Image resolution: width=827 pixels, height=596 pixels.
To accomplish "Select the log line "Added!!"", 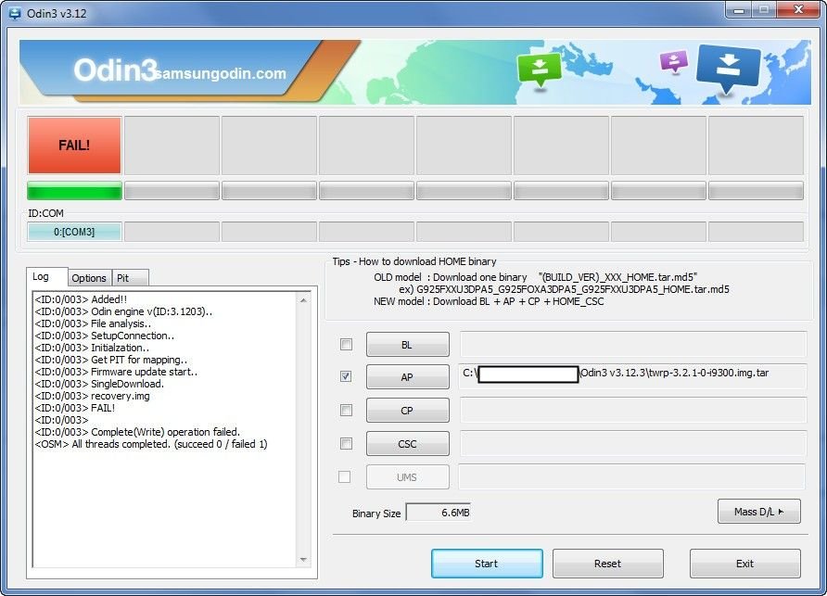I will [82, 299].
